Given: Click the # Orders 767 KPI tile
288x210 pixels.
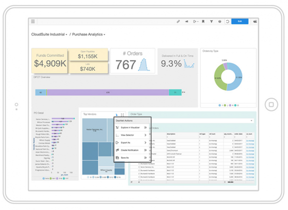Looking at the screenshot, I should (132, 61).
